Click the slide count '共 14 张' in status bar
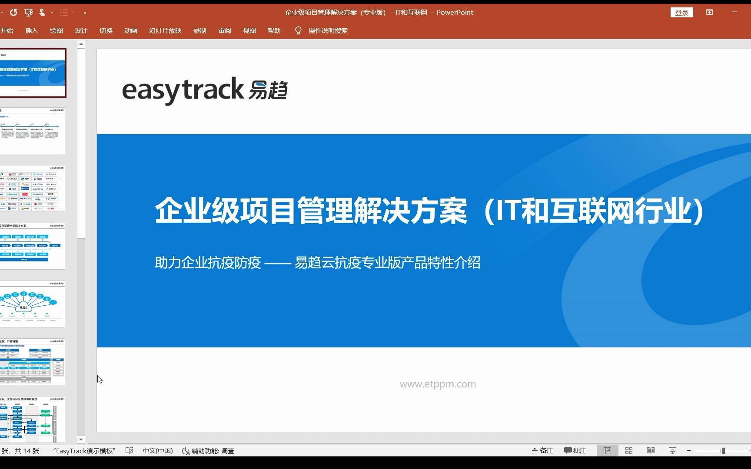Viewport: 751px width, 469px height. coord(27,451)
